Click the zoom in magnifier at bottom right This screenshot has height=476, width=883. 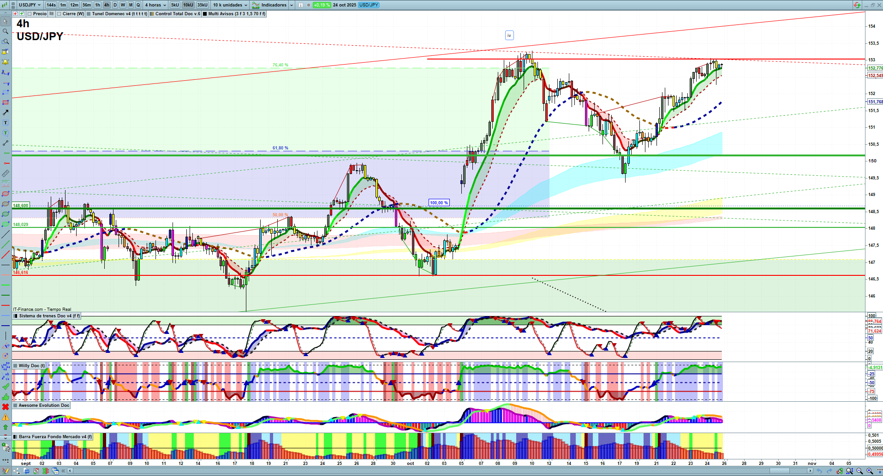coord(870,471)
